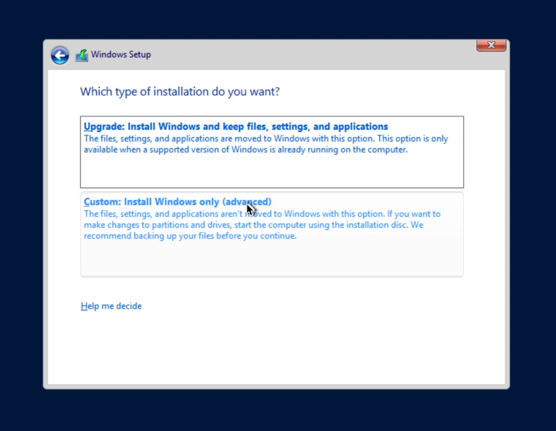Image resolution: width=556 pixels, height=431 pixels.
Task: Open the Help me decide link
Action: (111, 306)
